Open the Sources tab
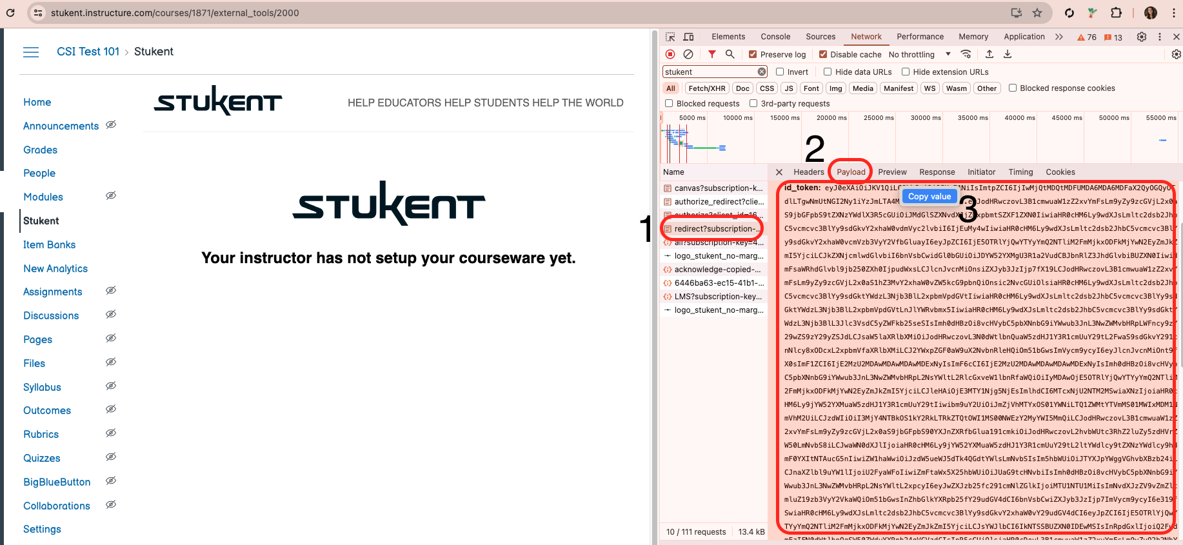 [x=820, y=37]
